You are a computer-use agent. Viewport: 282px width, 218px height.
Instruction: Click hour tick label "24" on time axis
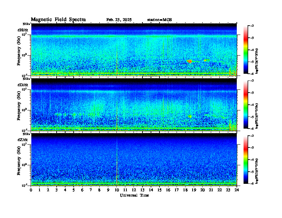237,190
